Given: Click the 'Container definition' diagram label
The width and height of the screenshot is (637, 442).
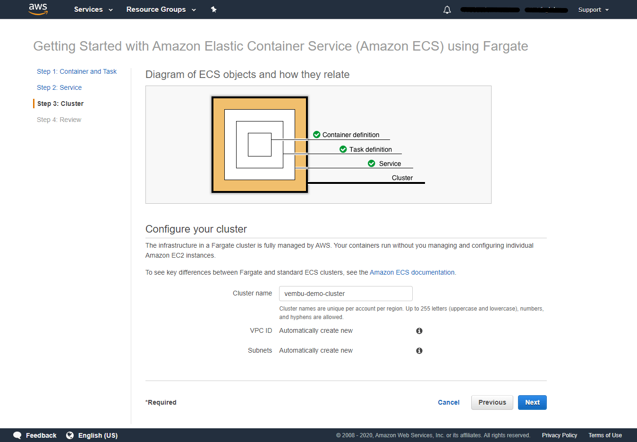Looking at the screenshot, I should tap(351, 135).
